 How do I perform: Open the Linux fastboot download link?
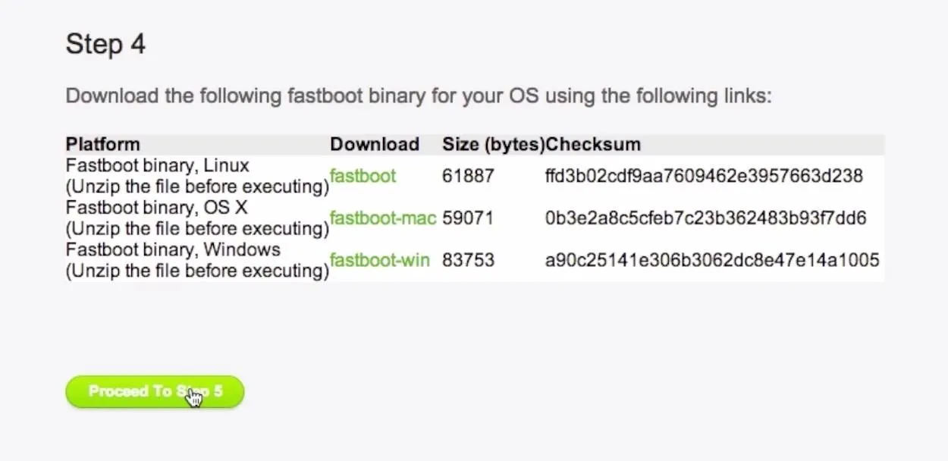(363, 176)
